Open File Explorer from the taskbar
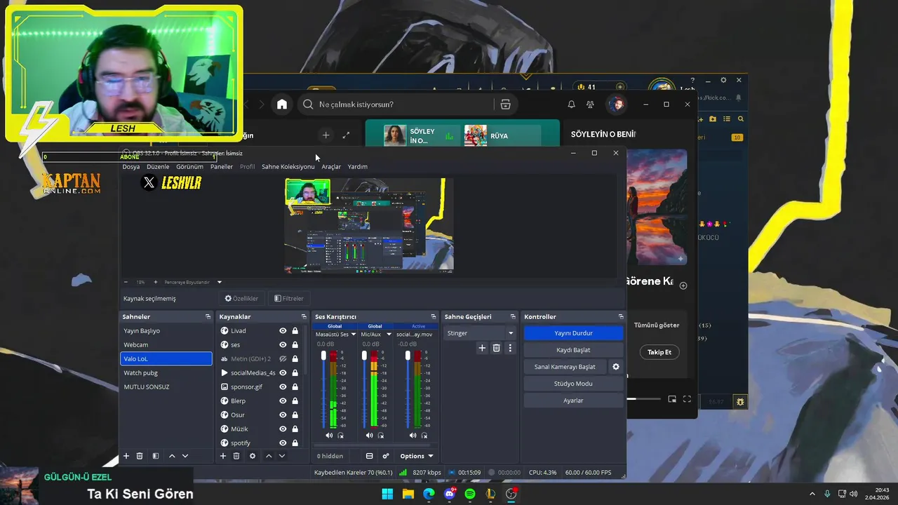The width and height of the screenshot is (898, 505). coord(408,494)
